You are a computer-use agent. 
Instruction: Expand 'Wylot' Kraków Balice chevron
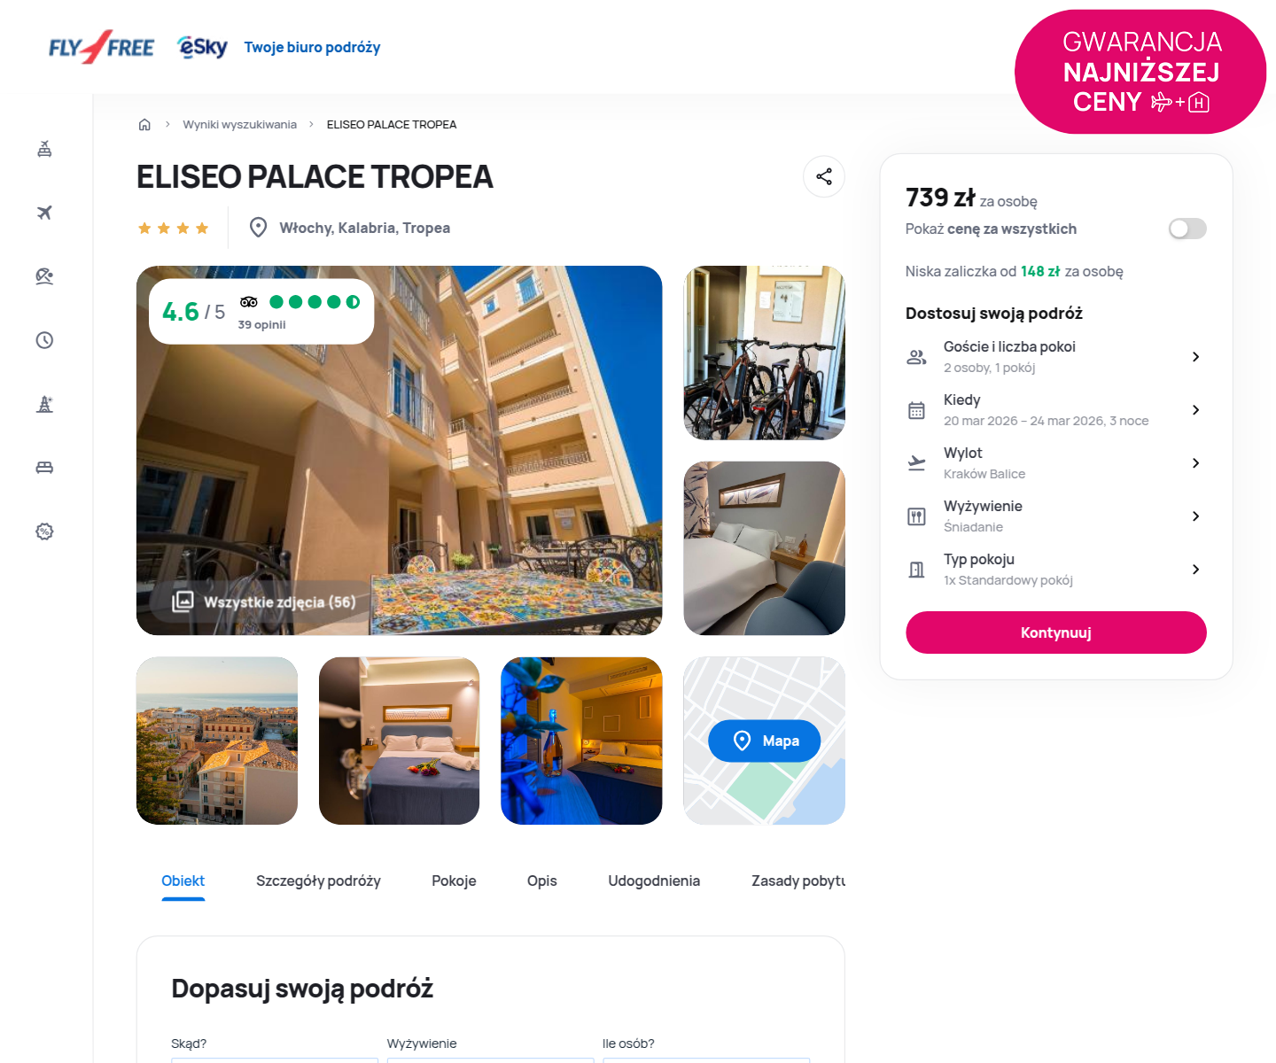tap(1195, 462)
